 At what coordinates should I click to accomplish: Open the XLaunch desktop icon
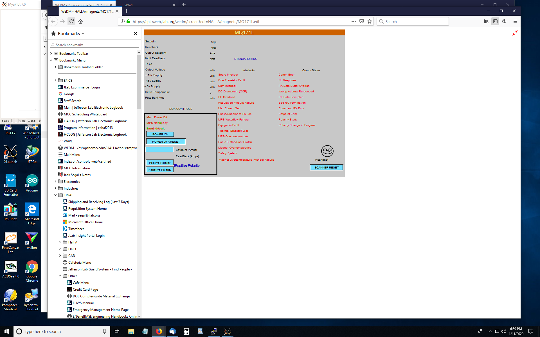point(11,154)
